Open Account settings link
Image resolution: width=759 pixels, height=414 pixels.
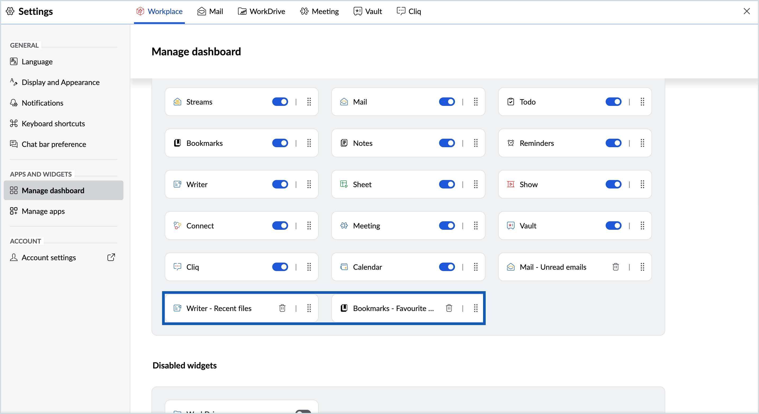coord(63,258)
